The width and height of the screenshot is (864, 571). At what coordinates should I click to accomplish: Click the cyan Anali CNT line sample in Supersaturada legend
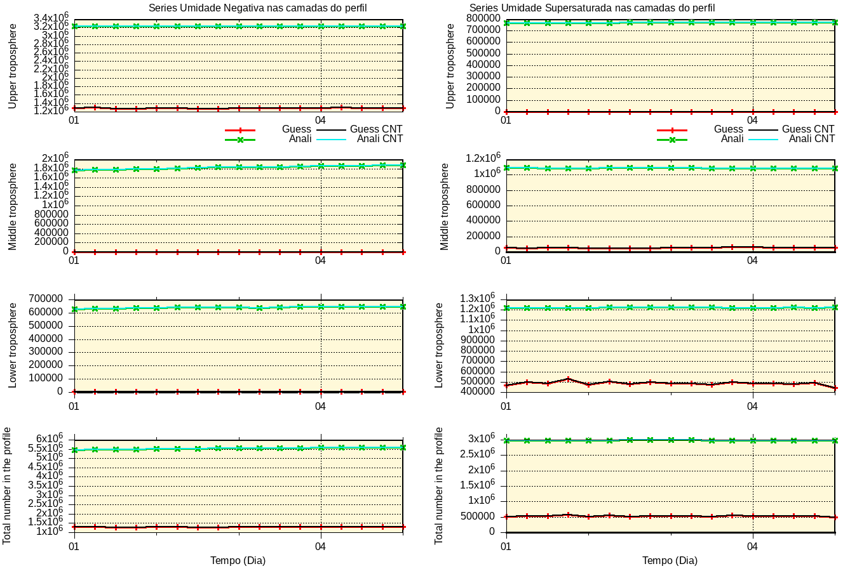coord(763,140)
